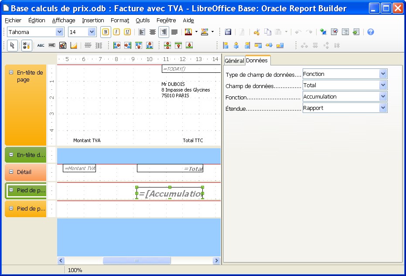
Task: Open the Étendue dropdown showing Rapport
Action: coord(383,108)
